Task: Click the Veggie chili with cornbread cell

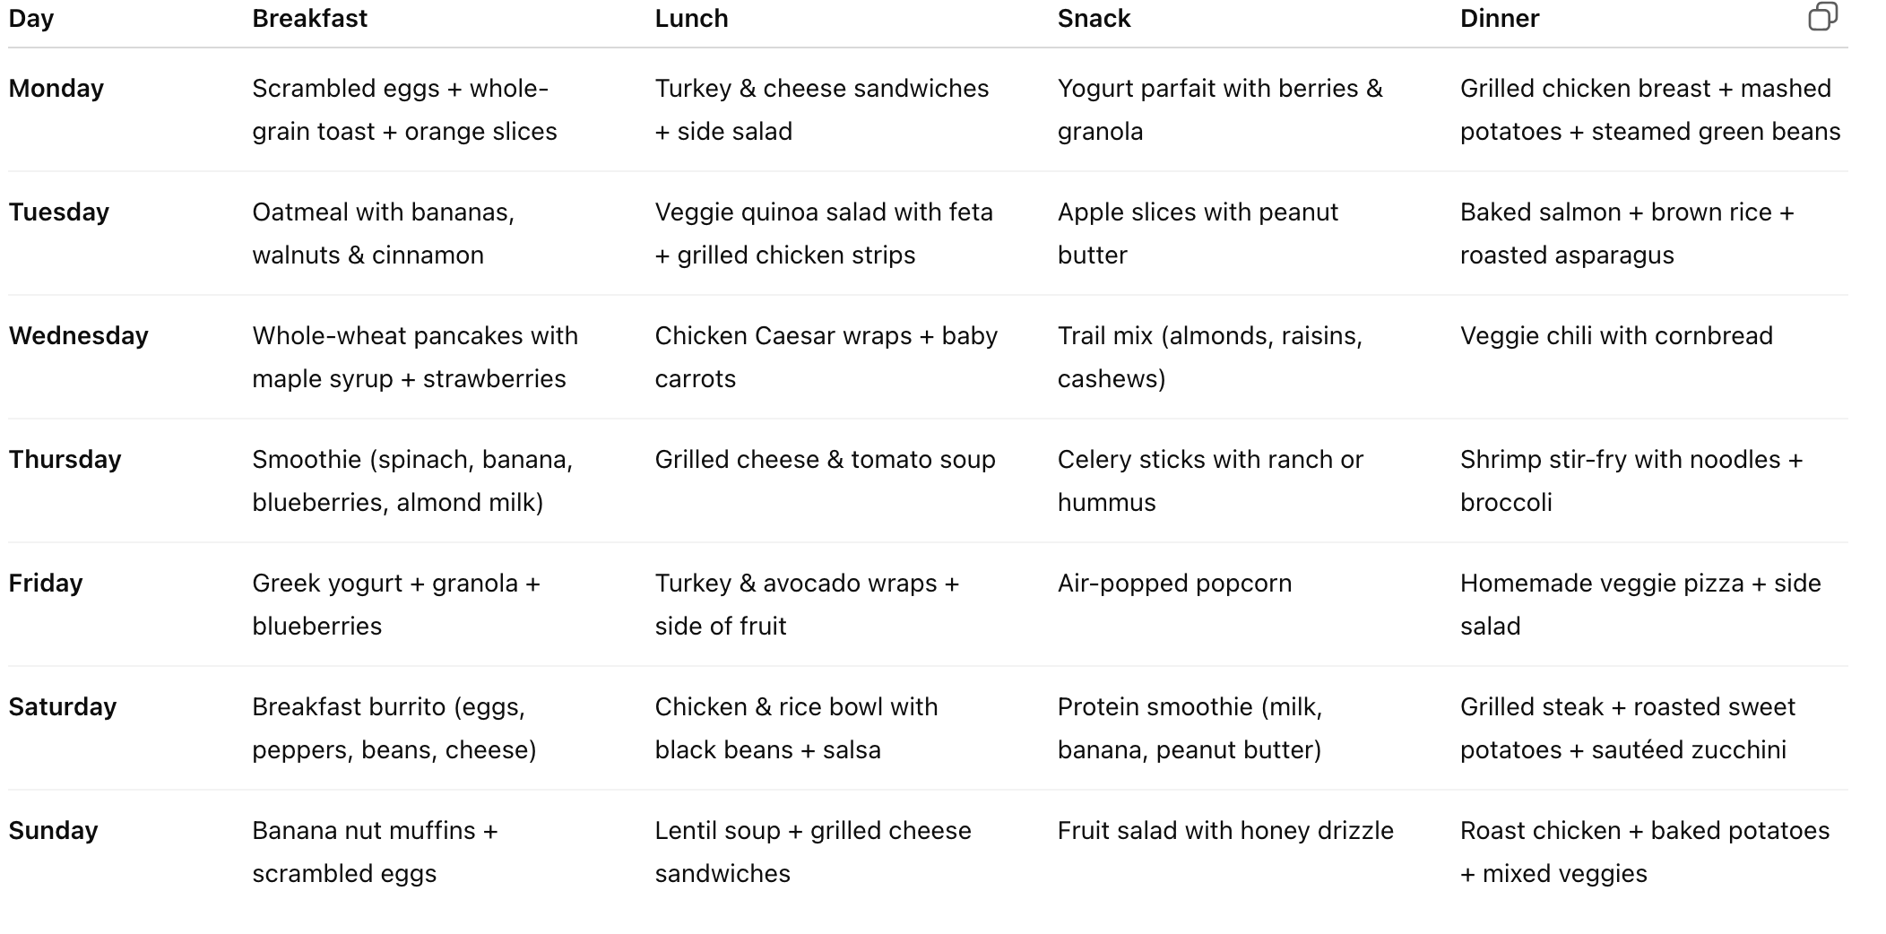Action: 1616,336
